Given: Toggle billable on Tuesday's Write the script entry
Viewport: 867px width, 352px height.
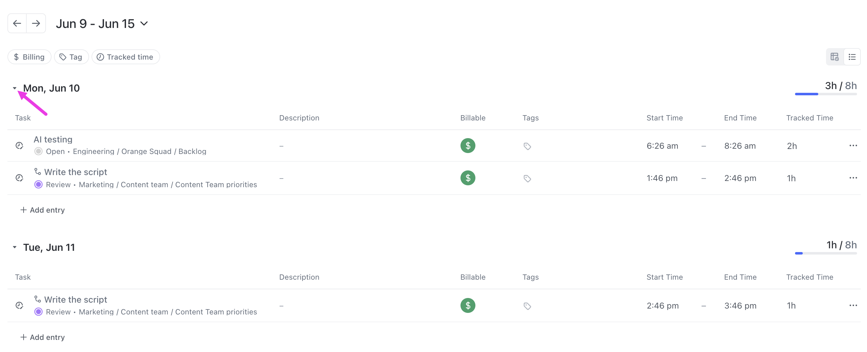Looking at the screenshot, I should pos(468,305).
